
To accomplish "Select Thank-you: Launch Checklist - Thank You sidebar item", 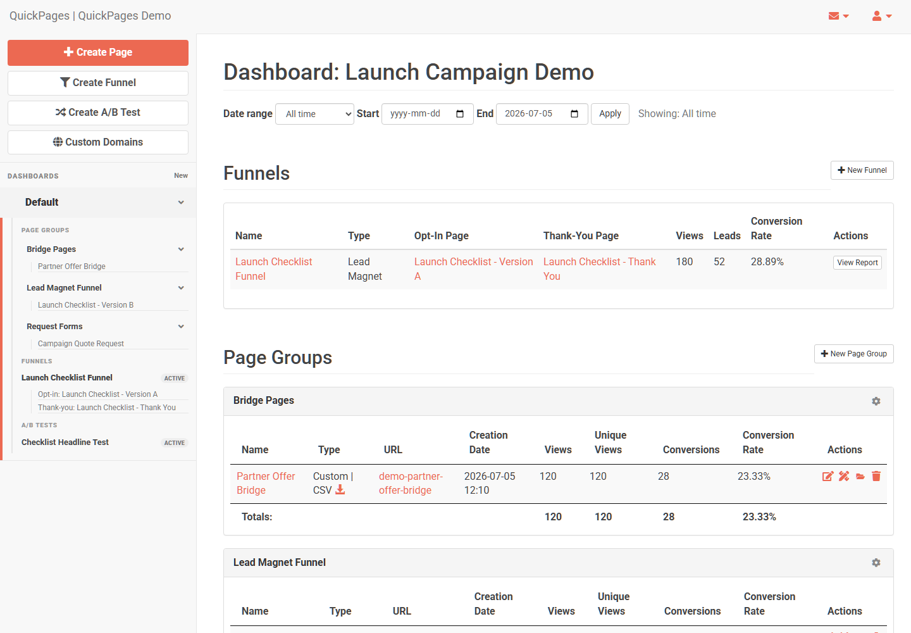I will click(x=107, y=408).
